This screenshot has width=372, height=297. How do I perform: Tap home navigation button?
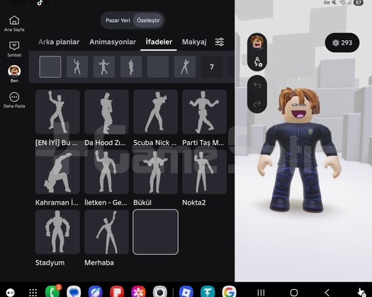tap(294, 293)
